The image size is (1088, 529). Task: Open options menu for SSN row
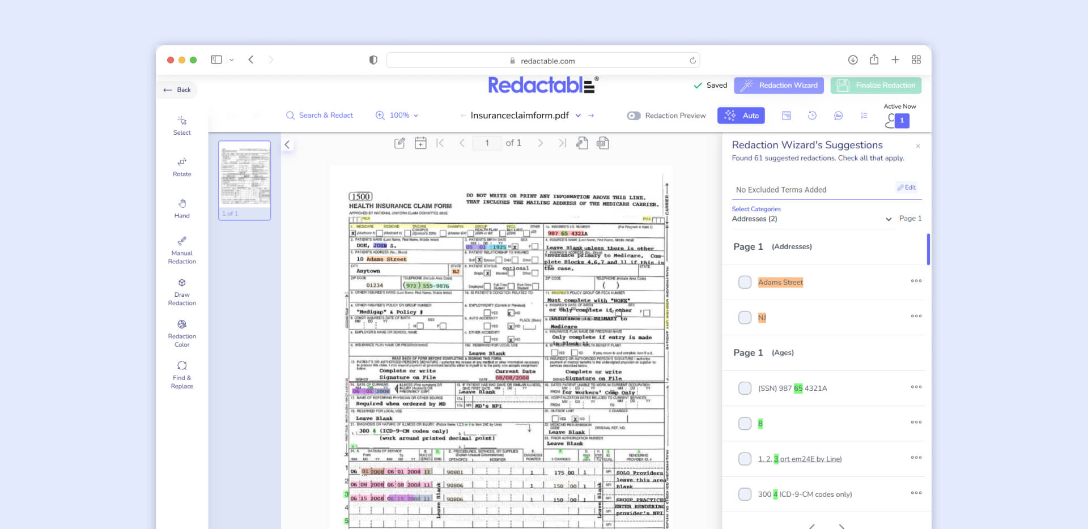[916, 387]
